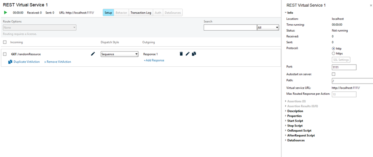
Task: Start the virtual service with the green play button
Action: click(x=5, y=13)
